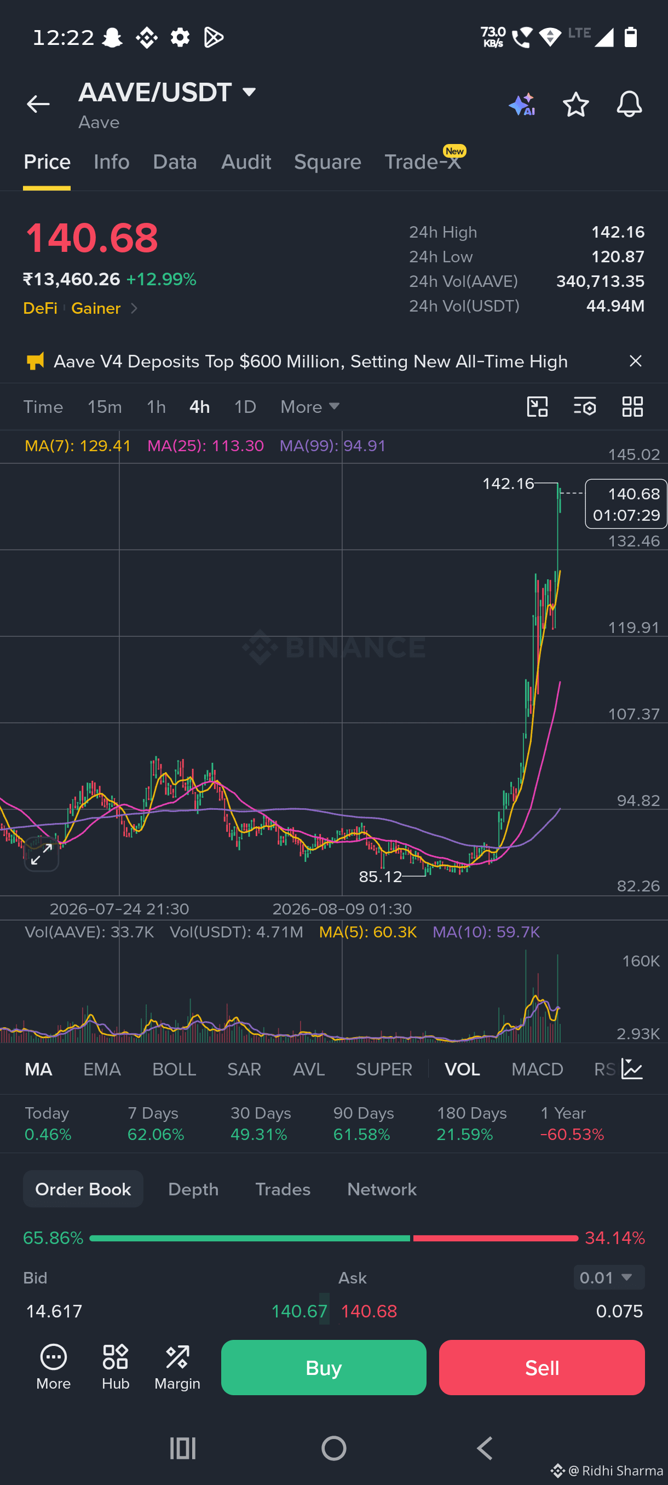Image resolution: width=668 pixels, height=1485 pixels.
Task: Toggle the BOLL indicator
Action: click(174, 1069)
